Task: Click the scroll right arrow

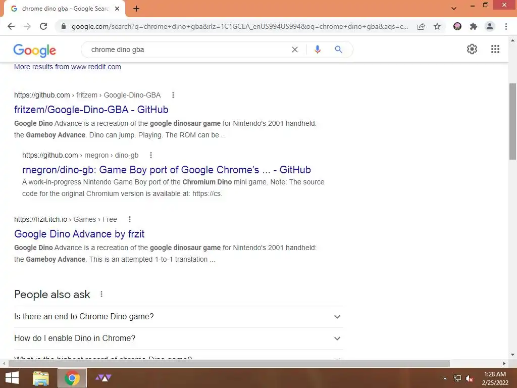Action: point(504,363)
